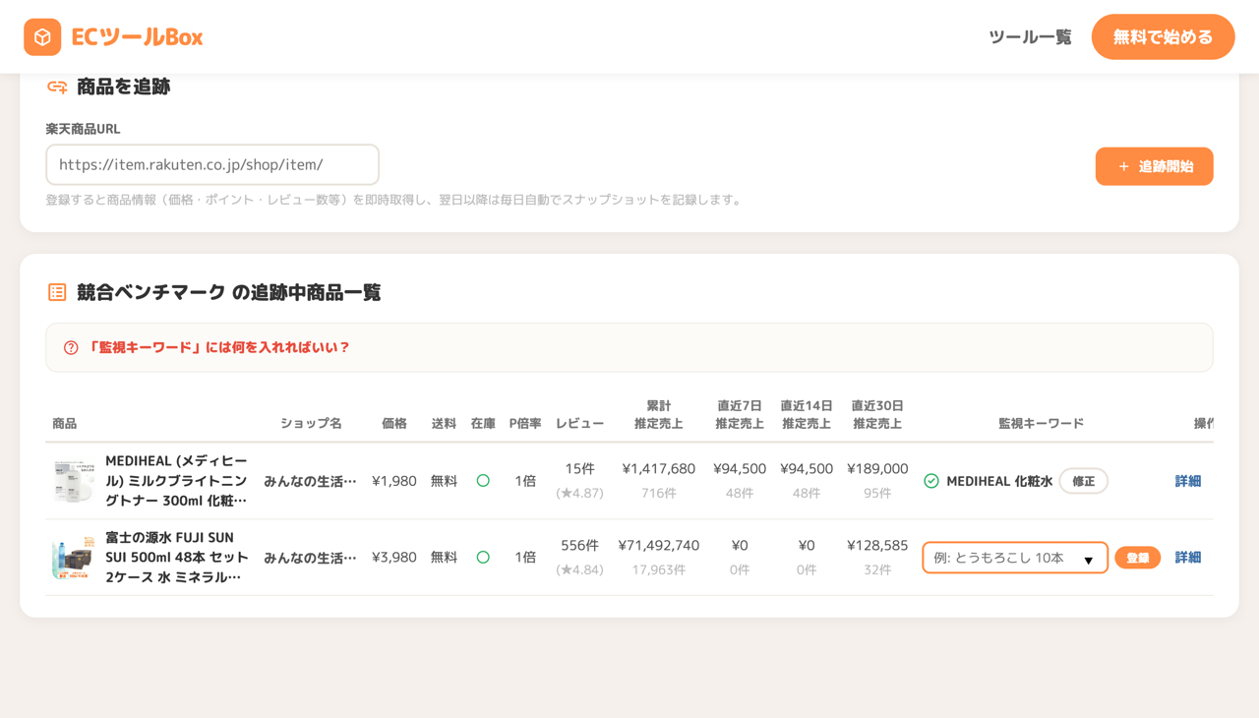Screen dimensions: 1259x718
Task: Click the ショップ名 column header
Action: (x=311, y=424)
